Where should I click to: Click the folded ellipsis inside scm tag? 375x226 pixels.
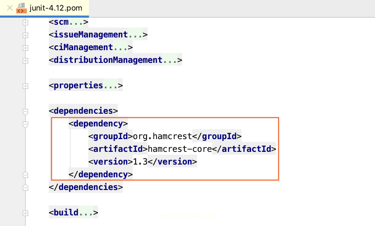(x=76, y=22)
